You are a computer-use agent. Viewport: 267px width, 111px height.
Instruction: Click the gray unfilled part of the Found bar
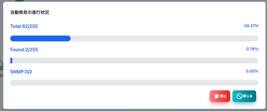pos(135,61)
